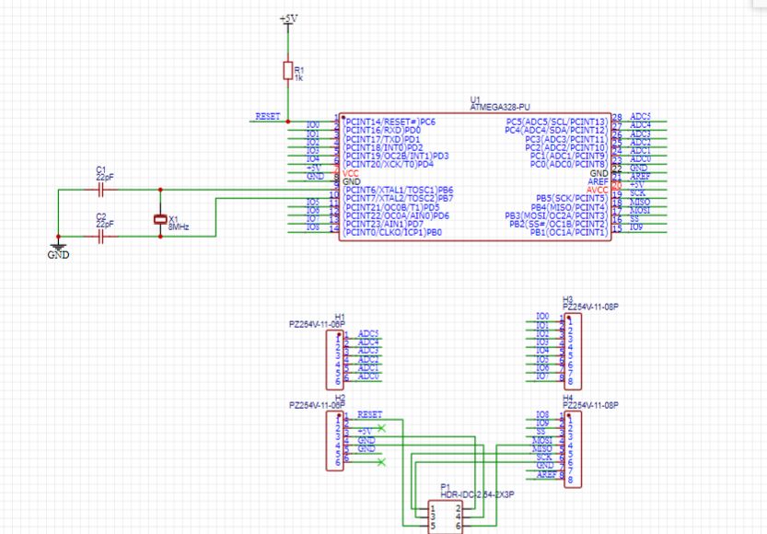
Task: Click the IO9 net label at U1 pin 15
Action: [x=636, y=227]
